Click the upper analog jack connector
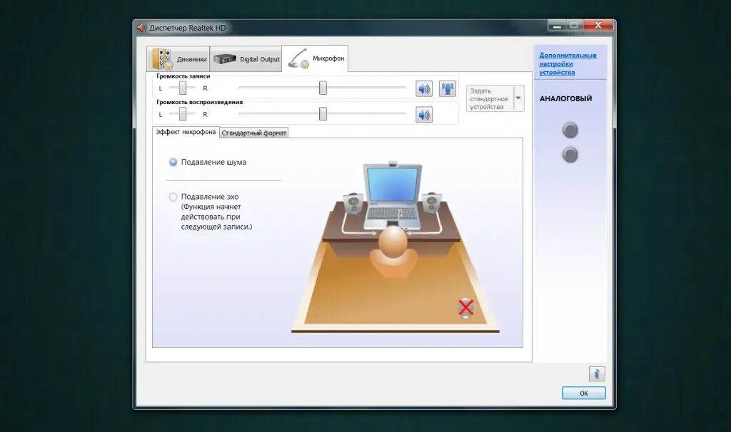The image size is (731, 432). point(570,130)
